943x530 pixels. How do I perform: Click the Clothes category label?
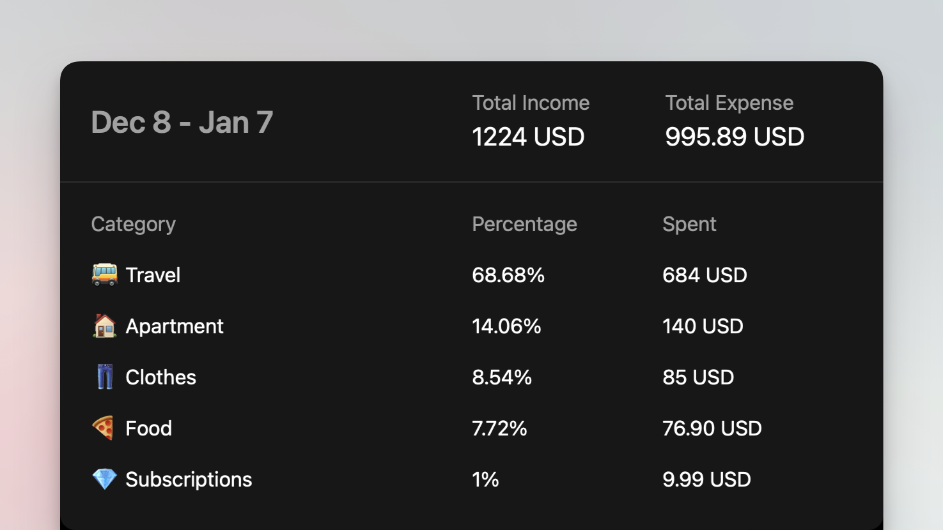tap(160, 377)
